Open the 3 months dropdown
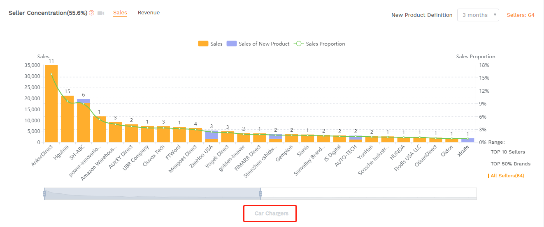Viewport: 544px width, 227px height. [478, 15]
